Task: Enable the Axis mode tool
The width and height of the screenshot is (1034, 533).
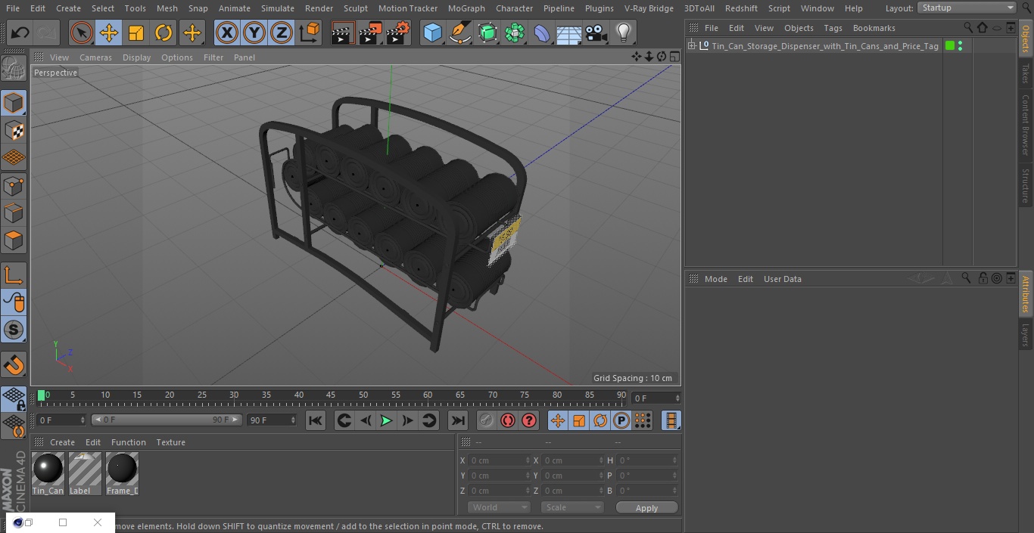Action: 14,275
